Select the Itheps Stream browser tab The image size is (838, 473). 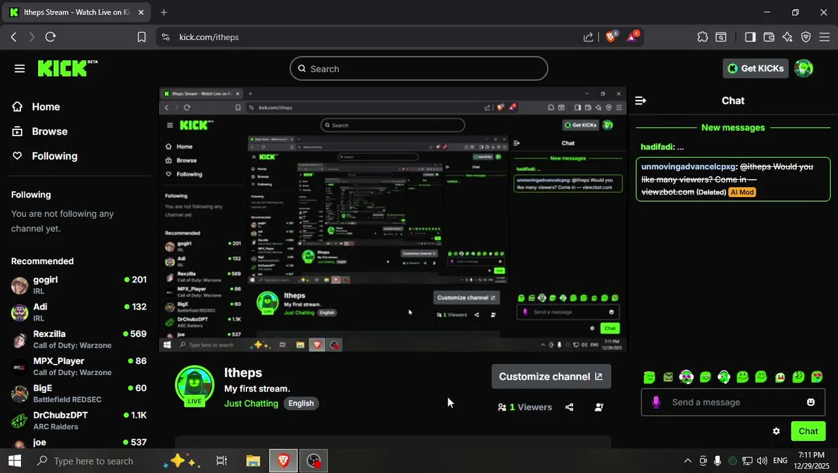pyautogui.click(x=77, y=12)
